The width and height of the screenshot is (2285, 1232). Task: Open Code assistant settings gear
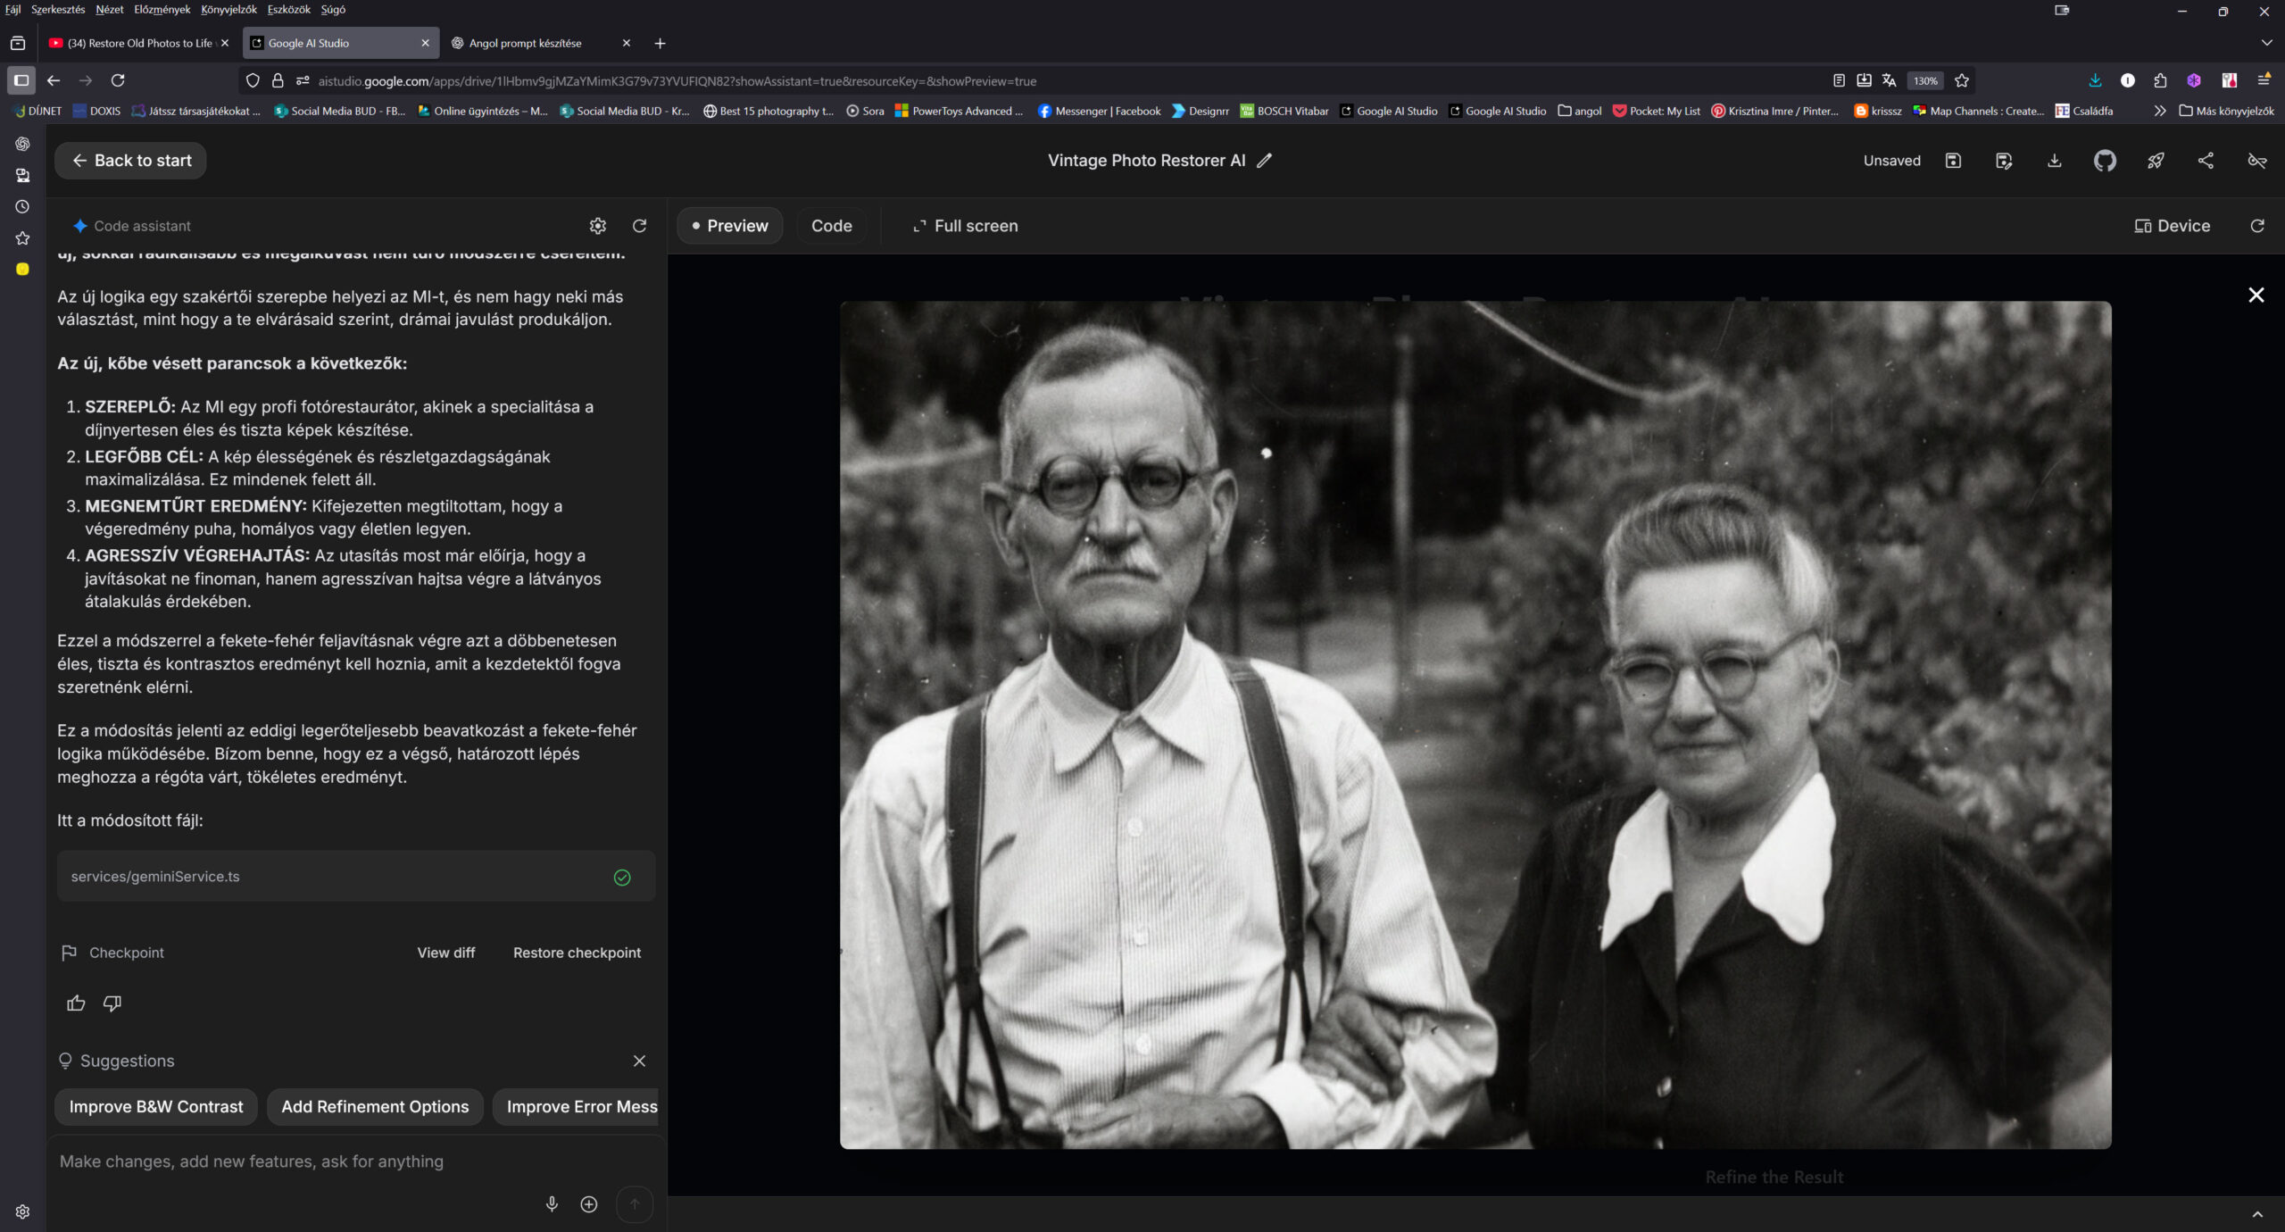[598, 226]
